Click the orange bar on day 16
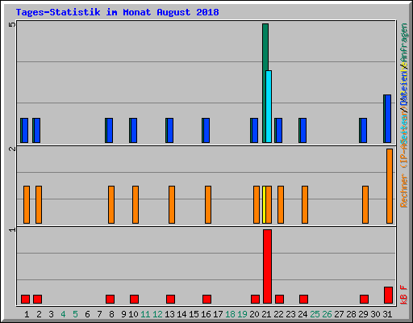The image size is (413, 323). click(x=208, y=204)
